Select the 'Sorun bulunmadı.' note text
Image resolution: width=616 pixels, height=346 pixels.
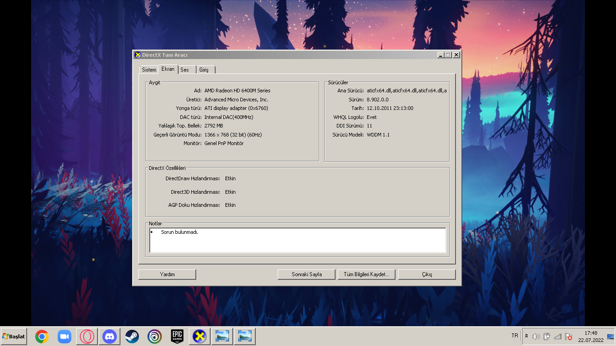(180, 232)
